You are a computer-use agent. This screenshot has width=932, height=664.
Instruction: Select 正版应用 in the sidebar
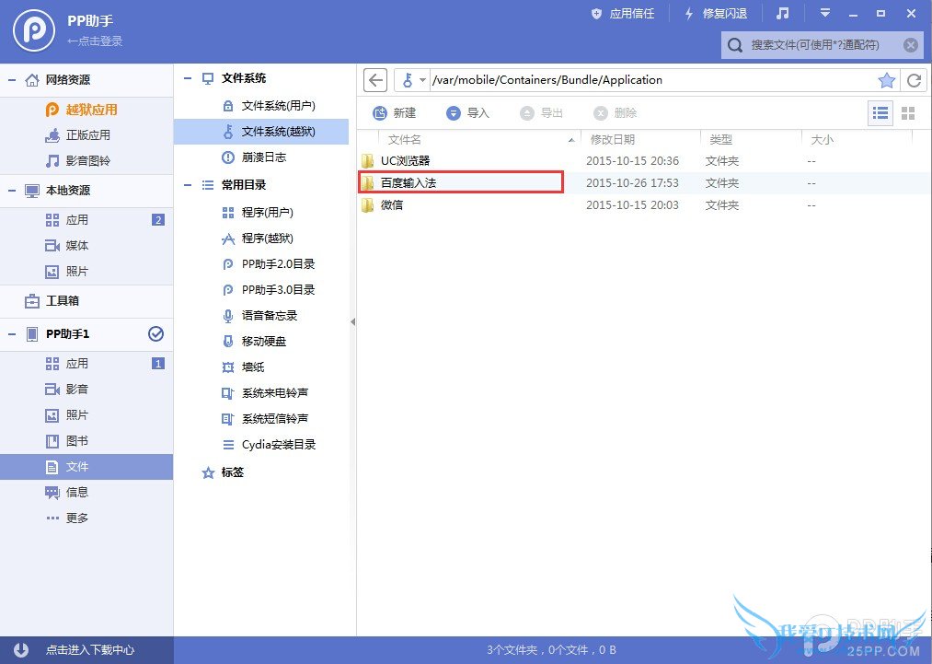[86, 135]
